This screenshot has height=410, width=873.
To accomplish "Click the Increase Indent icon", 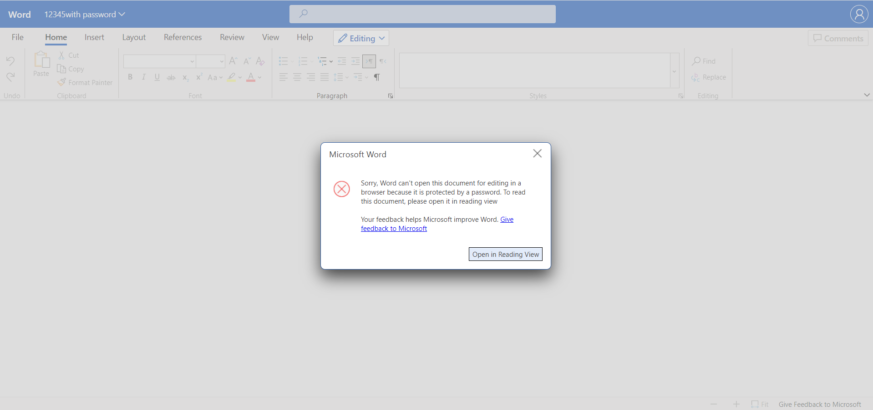I will click(355, 61).
